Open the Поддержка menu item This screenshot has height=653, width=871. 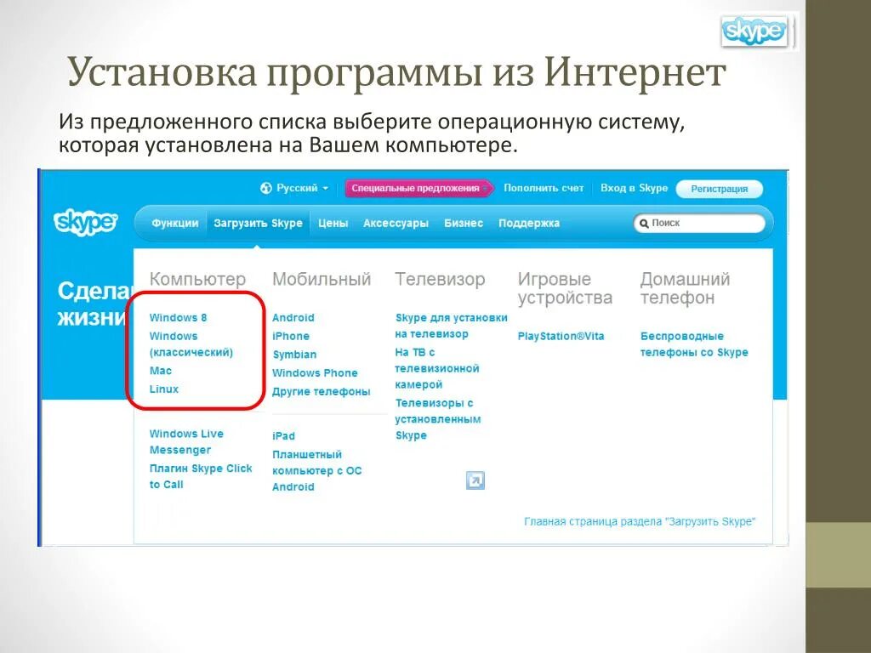[529, 224]
